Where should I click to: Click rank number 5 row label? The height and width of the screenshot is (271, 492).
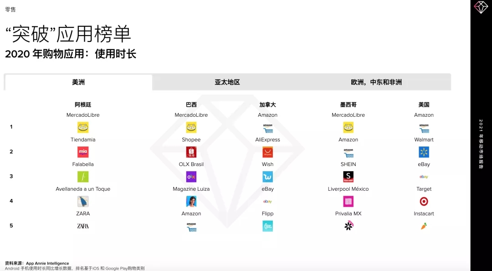click(x=11, y=226)
